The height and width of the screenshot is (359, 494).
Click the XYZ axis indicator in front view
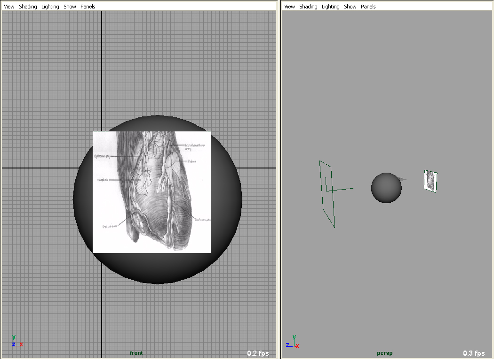pos(17,341)
